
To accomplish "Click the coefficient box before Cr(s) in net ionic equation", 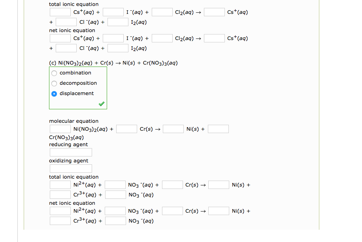I will [172, 211].
